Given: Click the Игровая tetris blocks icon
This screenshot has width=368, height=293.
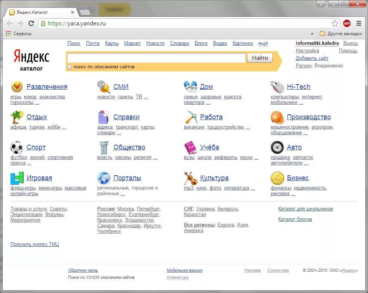Looking at the screenshot, I should pos(17,178).
